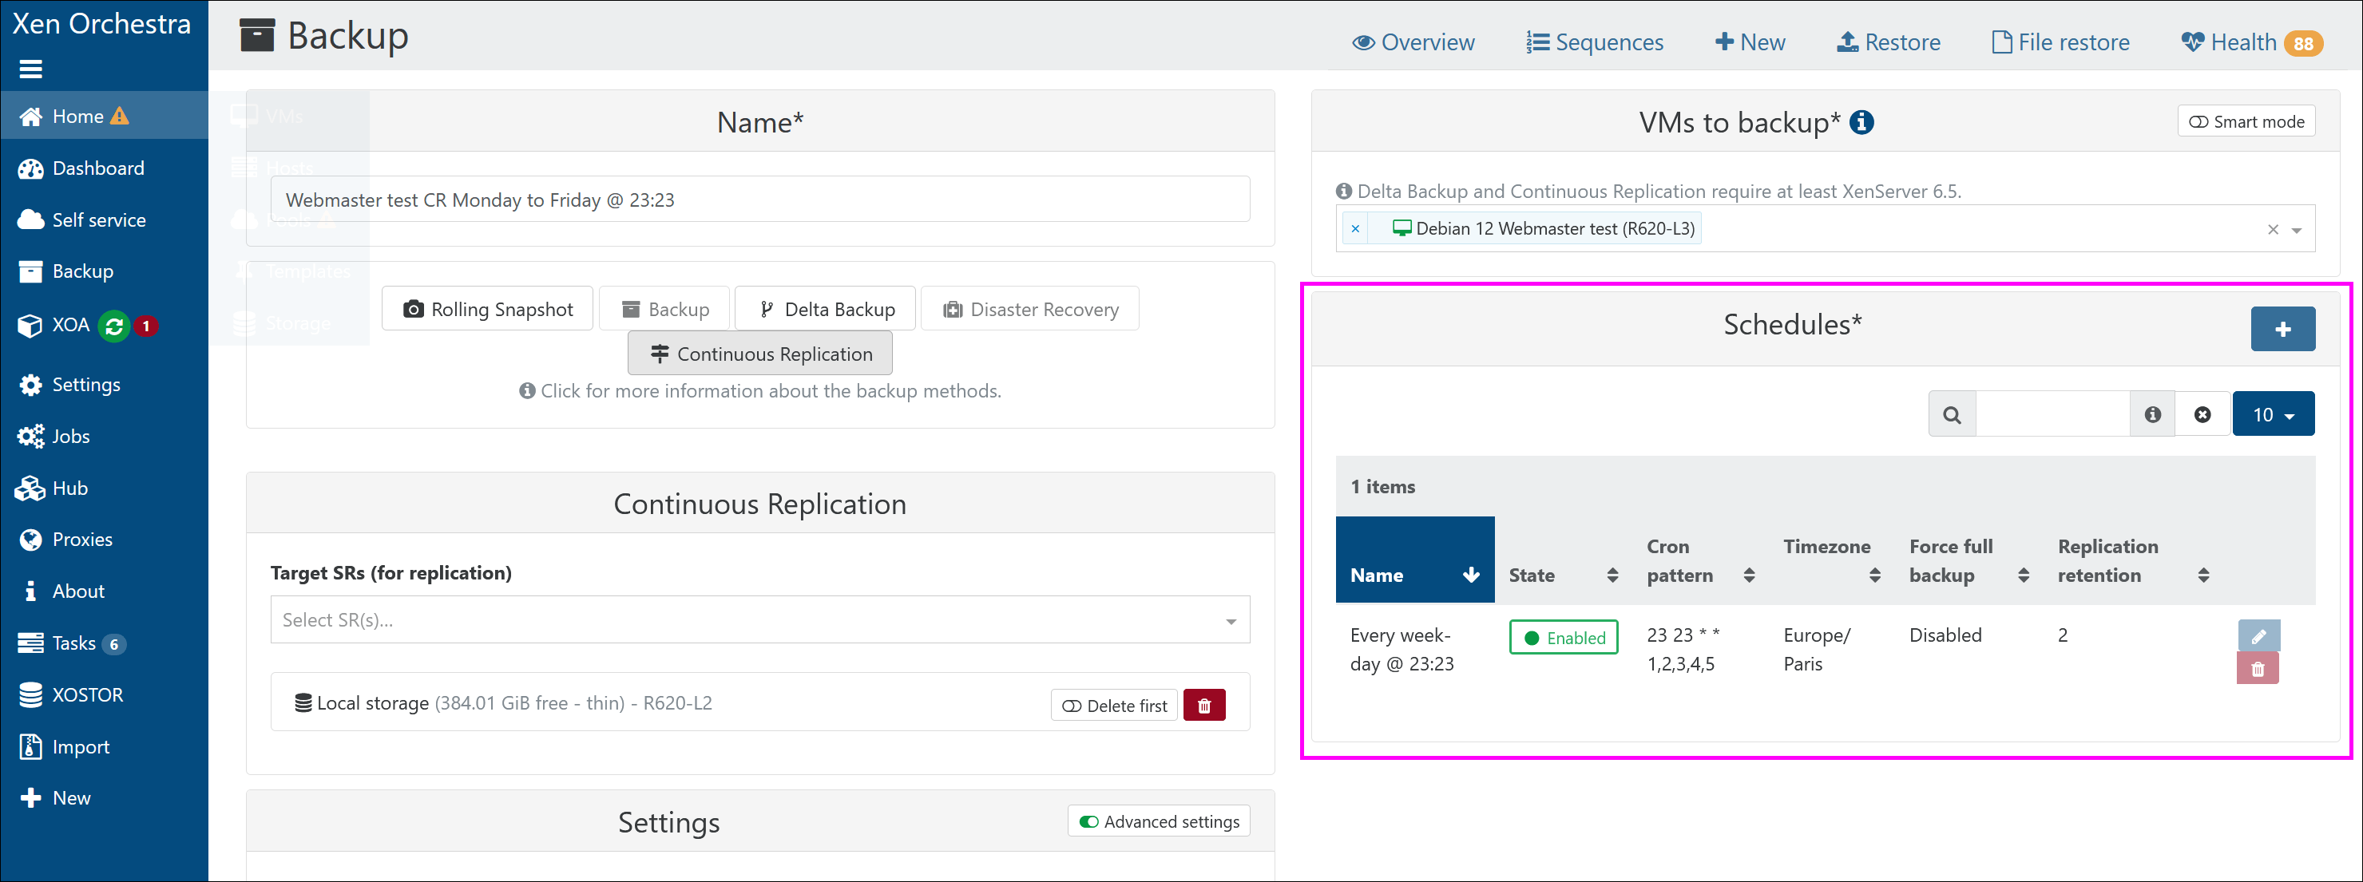The width and height of the screenshot is (2363, 882).
Task: Toggle Delete first for Local storage
Action: tap(1113, 705)
